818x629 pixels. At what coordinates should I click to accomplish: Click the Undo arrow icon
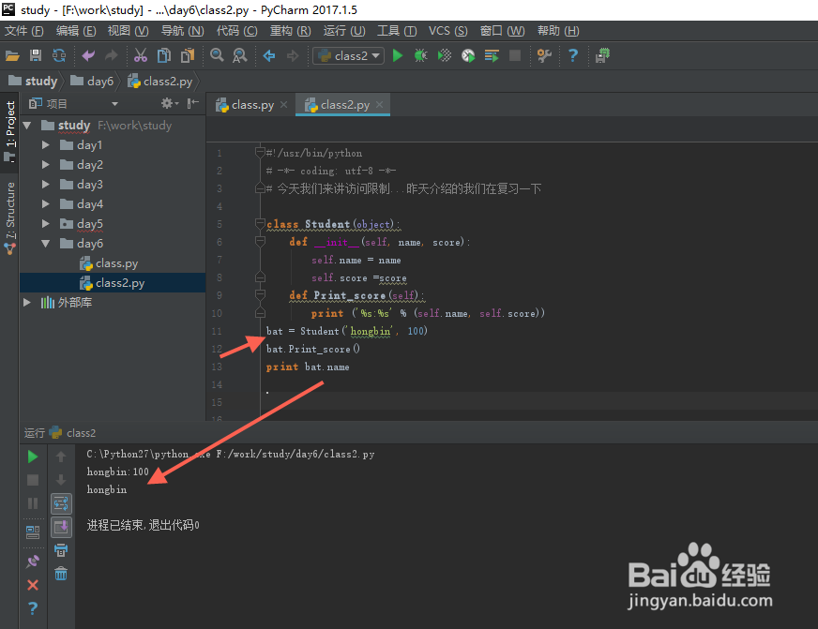coord(88,55)
